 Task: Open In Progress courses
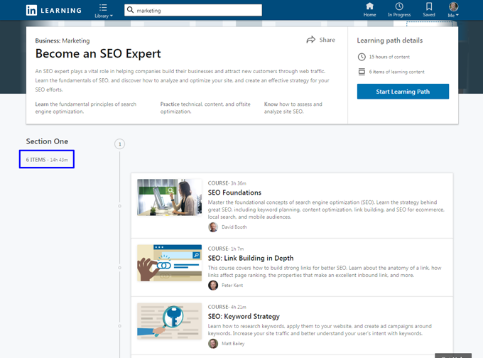pyautogui.click(x=399, y=10)
